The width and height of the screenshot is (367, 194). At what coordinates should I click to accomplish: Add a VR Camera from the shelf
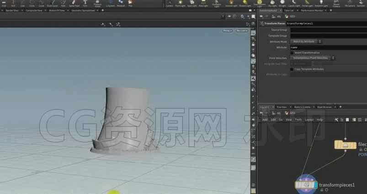pyautogui.click(x=350, y=3)
